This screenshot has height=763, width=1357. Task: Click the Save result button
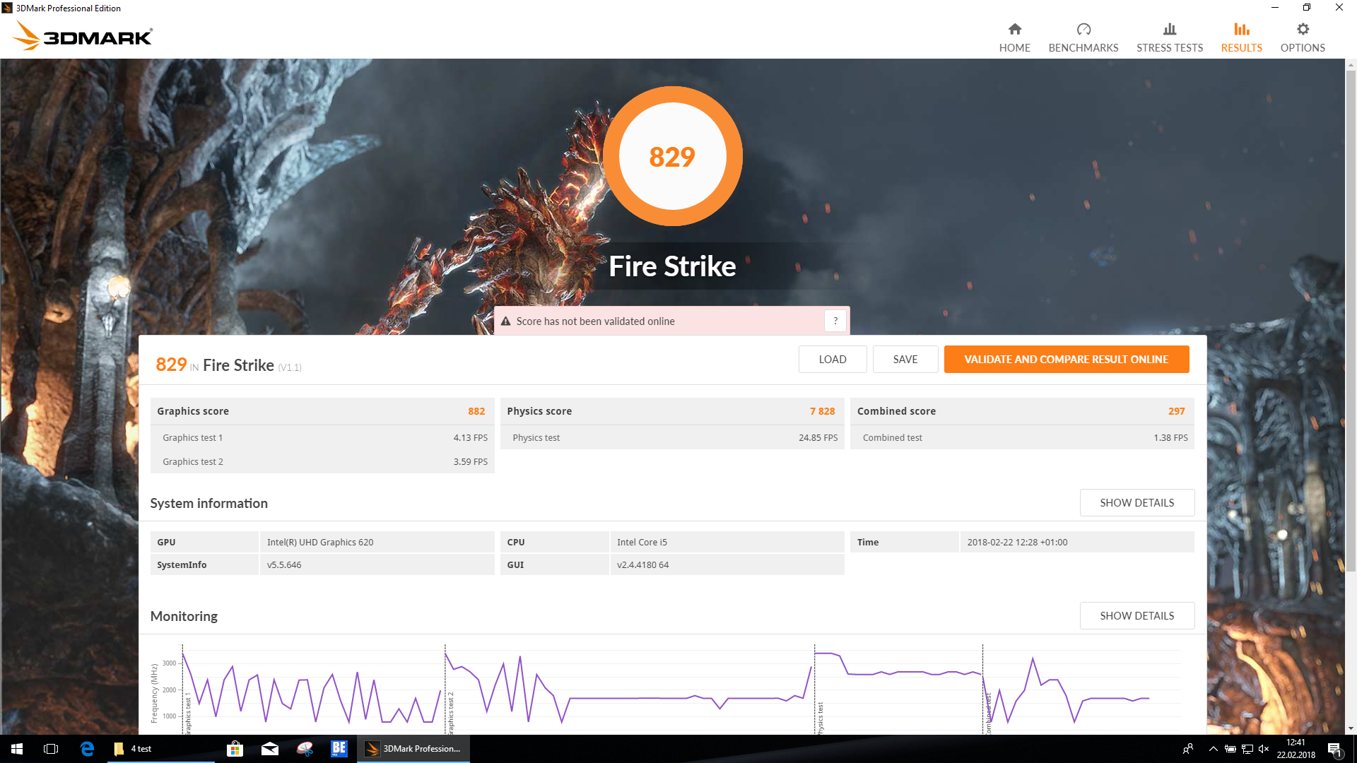[905, 359]
